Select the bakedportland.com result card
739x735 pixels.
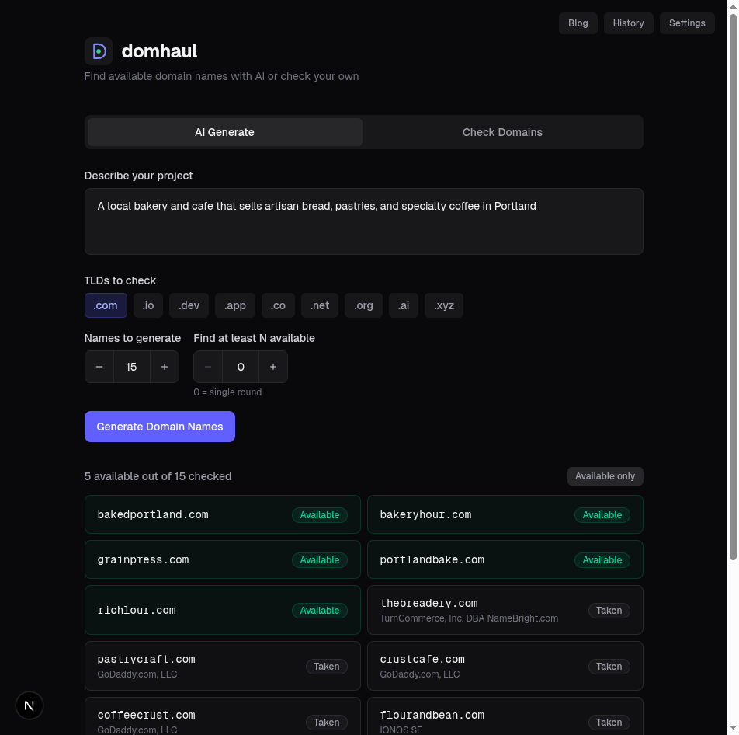(222, 514)
